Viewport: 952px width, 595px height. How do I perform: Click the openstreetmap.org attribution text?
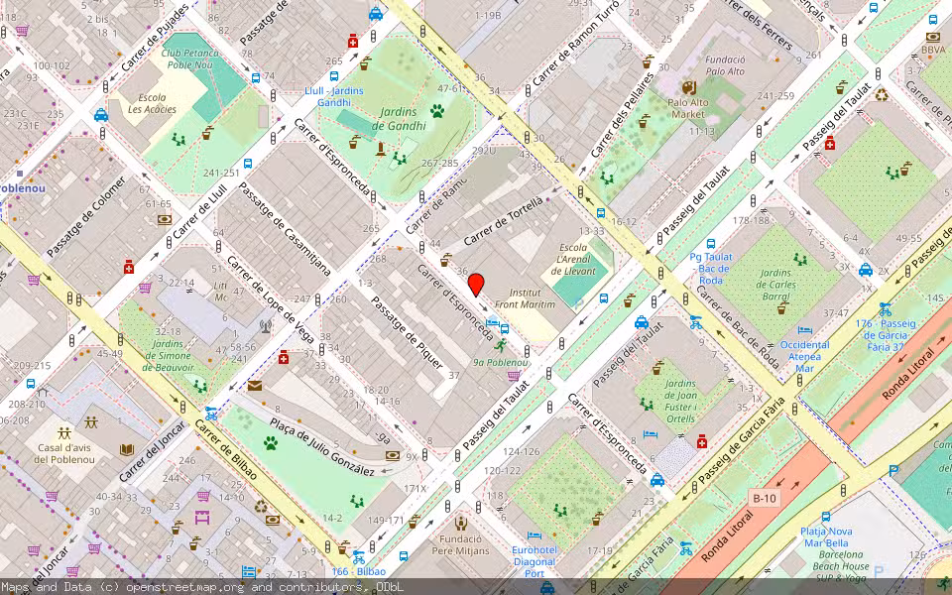coord(184,587)
